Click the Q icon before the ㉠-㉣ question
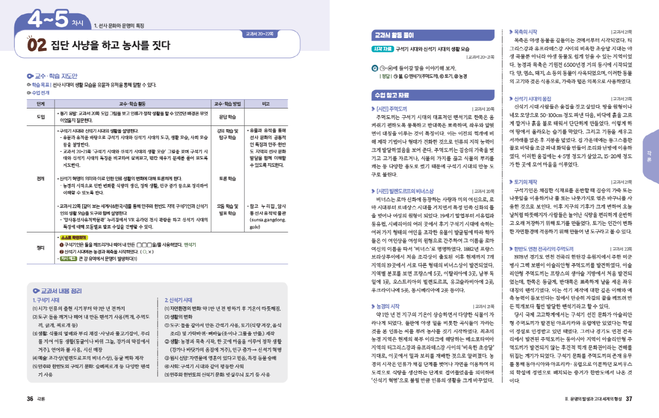659x418 pixels. (374, 68)
